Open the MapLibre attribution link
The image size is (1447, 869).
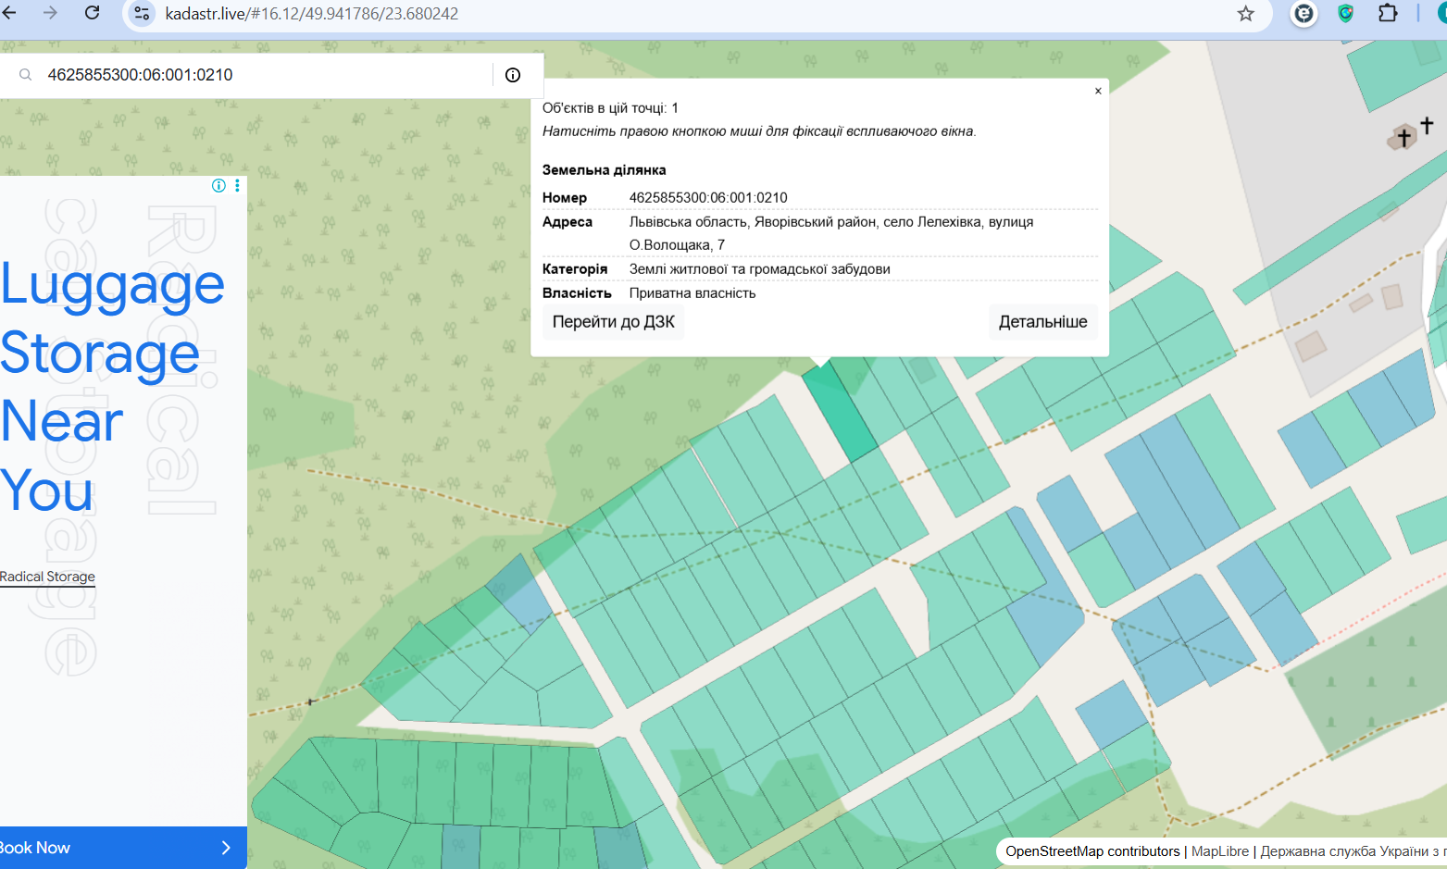(x=1219, y=851)
